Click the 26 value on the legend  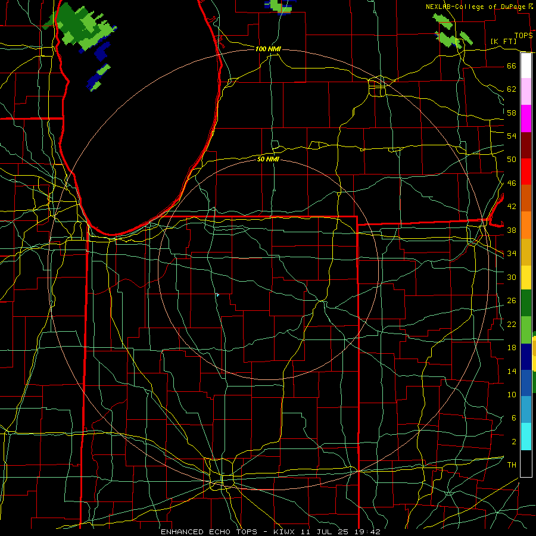click(x=512, y=301)
